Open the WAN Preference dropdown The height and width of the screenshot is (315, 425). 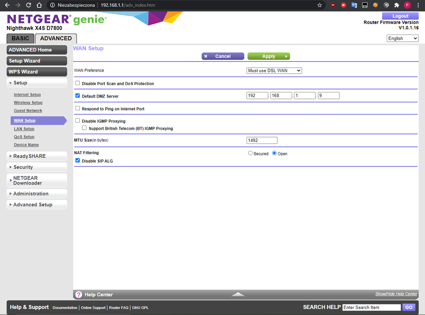(x=274, y=71)
